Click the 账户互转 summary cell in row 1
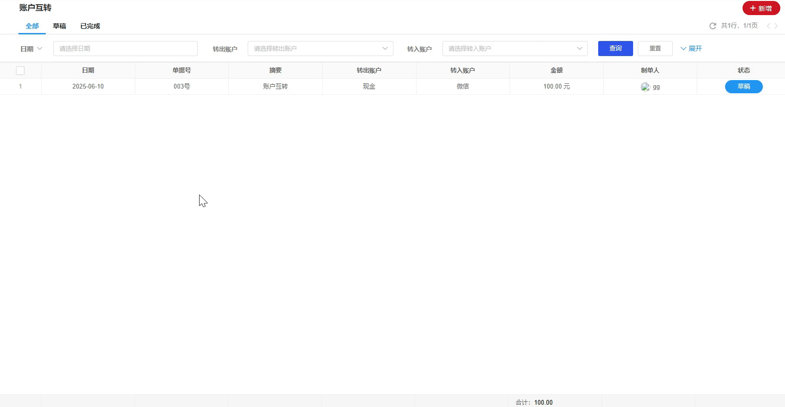The height and width of the screenshot is (407, 785). pyautogui.click(x=276, y=87)
